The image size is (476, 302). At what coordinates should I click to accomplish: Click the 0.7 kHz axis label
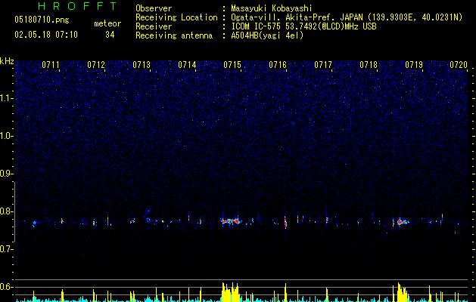(7, 249)
